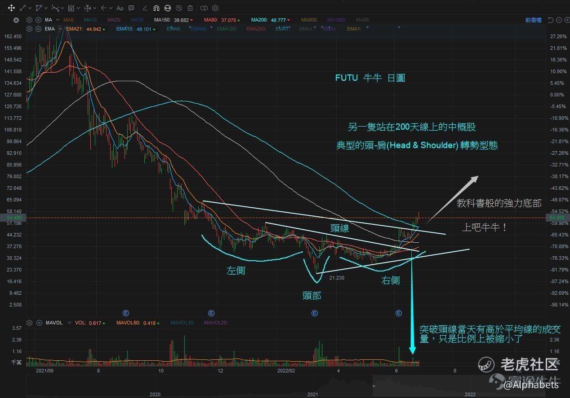Select the wave pattern drawing tool
The height and width of the screenshot is (398, 570).
point(55,8)
